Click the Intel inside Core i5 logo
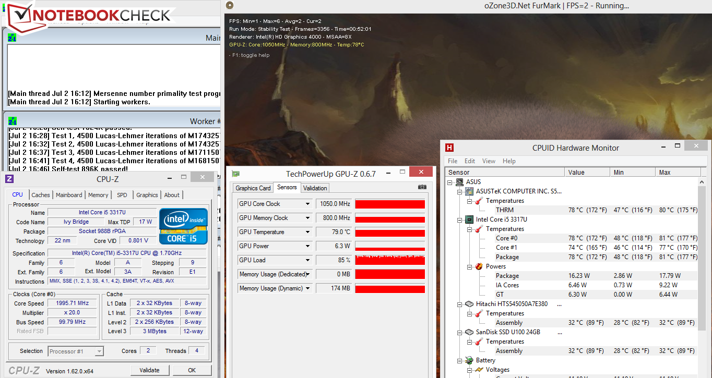712x378 pixels. [183, 226]
